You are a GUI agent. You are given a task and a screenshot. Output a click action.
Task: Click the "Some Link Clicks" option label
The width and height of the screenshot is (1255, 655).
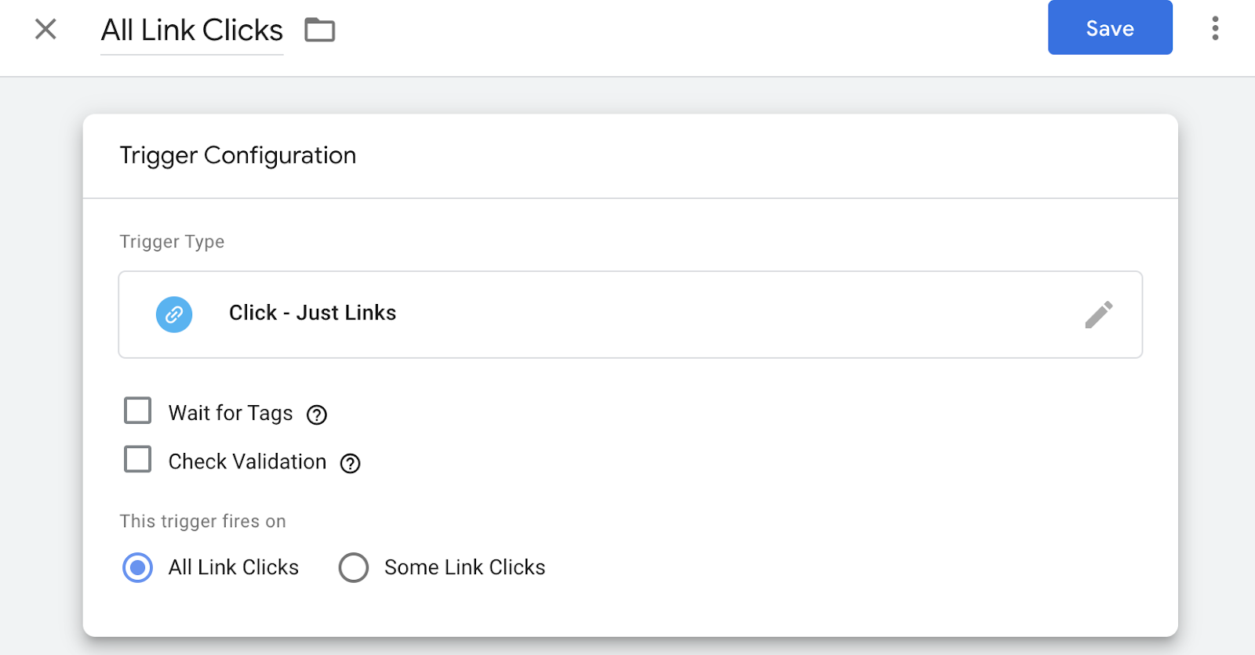pos(464,567)
